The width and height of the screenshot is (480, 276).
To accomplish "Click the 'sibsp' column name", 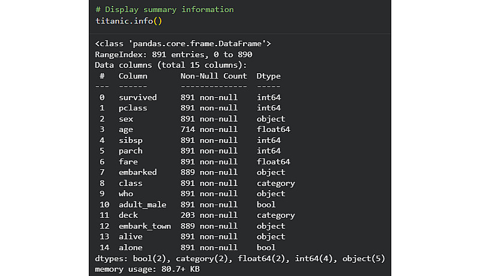I will click(x=130, y=140).
